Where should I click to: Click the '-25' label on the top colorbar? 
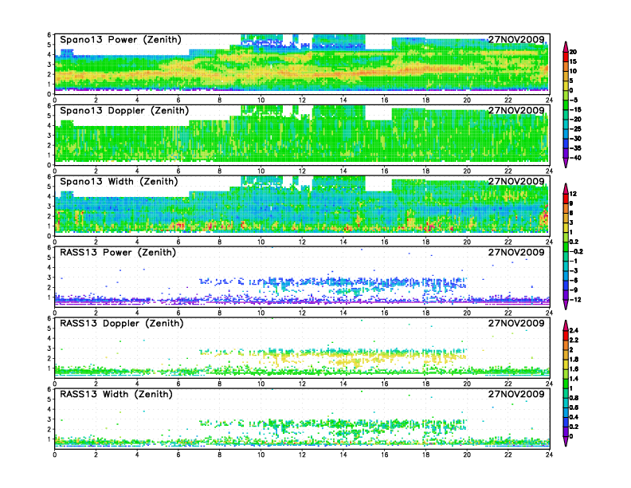pos(575,129)
